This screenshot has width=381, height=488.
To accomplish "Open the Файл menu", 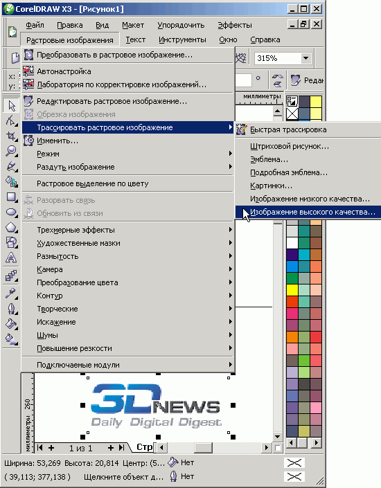I will [35, 25].
